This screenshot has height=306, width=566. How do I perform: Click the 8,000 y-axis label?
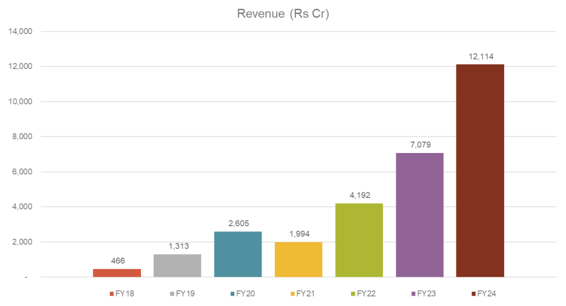23,136
